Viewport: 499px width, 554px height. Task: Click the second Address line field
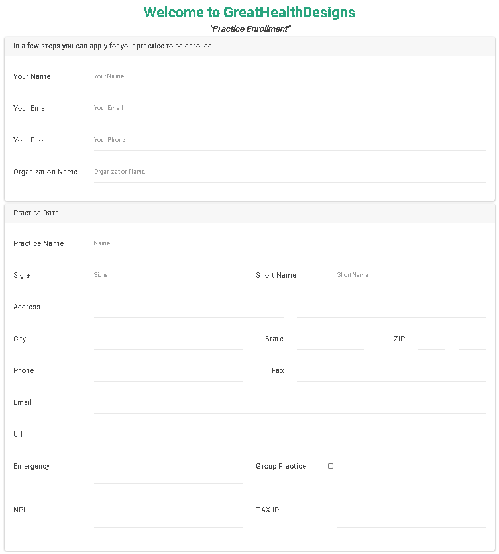(391, 307)
